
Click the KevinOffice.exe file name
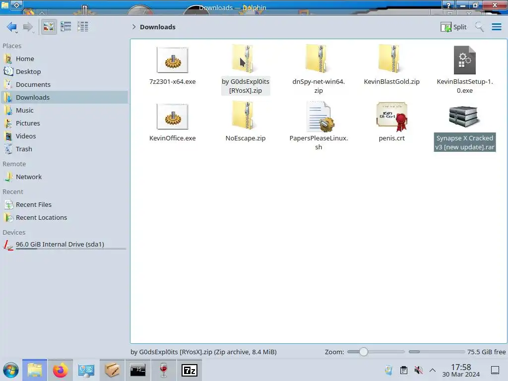point(172,138)
